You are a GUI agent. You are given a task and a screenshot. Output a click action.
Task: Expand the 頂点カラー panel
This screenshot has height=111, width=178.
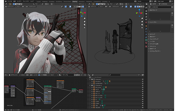point(153,37)
